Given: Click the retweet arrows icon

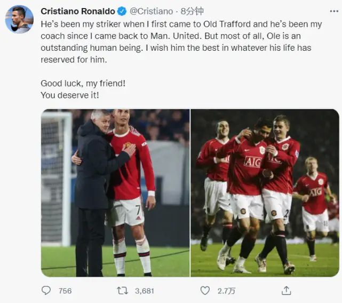Looking at the screenshot, I should point(122,291).
